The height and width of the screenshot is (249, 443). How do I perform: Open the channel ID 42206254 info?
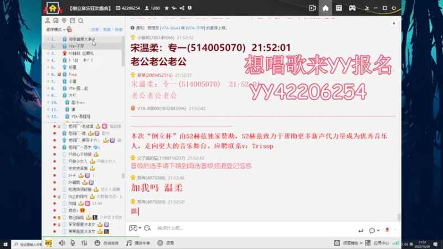pyautogui.click(x=128, y=8)
